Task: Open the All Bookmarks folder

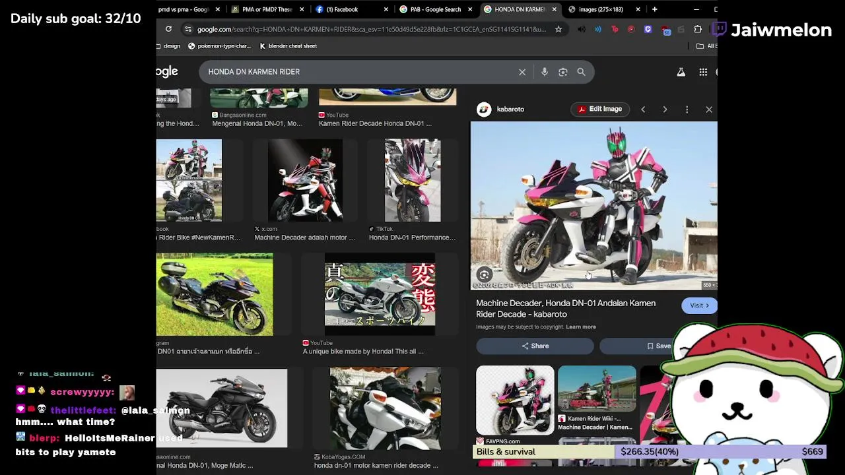Action: tap(707, 46)
